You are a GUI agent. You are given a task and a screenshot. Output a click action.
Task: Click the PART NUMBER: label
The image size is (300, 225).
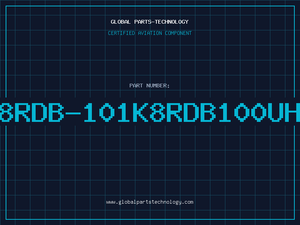tap(150, 85)
